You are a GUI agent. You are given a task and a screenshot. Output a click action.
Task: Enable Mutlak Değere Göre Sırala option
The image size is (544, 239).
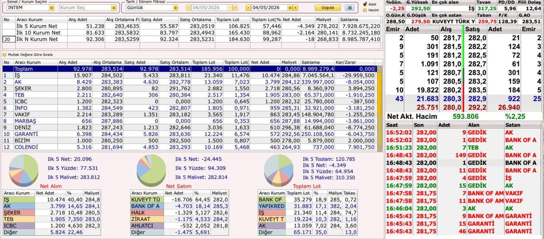point(5,54)
